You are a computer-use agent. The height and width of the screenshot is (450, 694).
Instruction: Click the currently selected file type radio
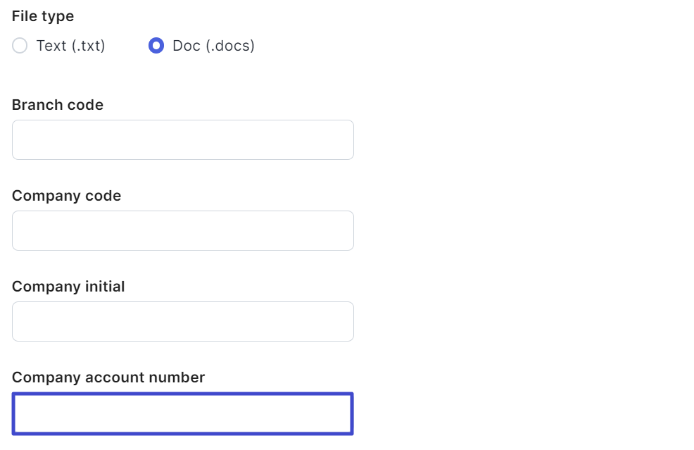156,46
